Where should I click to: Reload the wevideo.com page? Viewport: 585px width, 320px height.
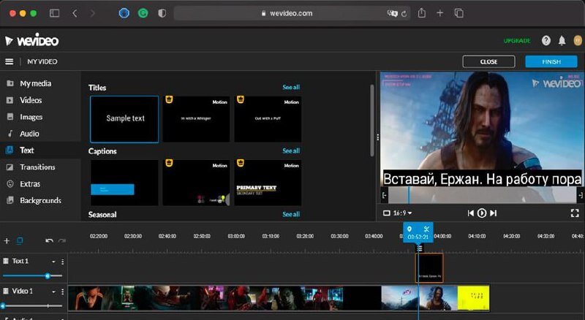pos(404,14)
